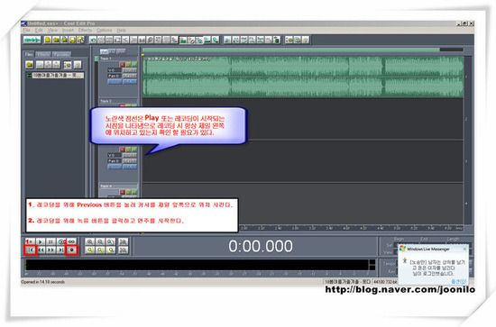Image resolution: width=496 pixels, height=327 pixels.
Task: Toggle the Mute button on Track 1
Action: click(134, 65)
